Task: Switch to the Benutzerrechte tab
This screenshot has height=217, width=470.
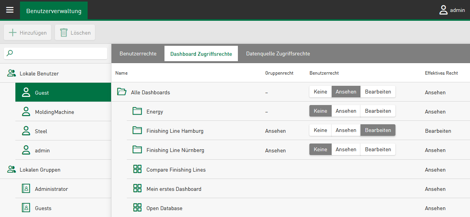Action: point(138,53)
